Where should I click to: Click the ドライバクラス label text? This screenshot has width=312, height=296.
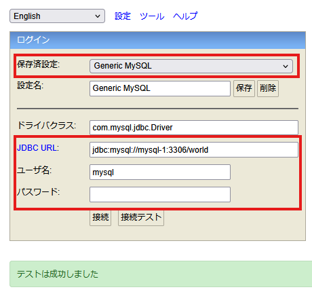click(x=47, y=126)
